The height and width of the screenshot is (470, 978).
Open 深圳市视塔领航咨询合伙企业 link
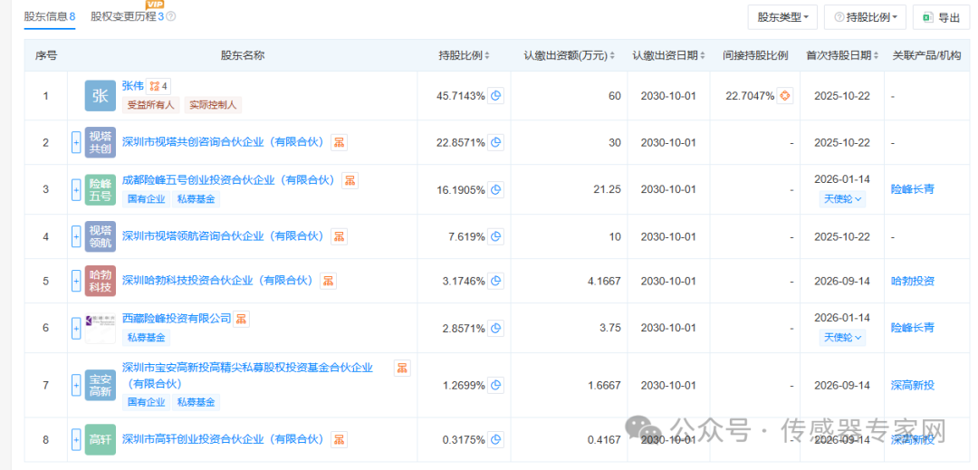click(x=224, y=236)
